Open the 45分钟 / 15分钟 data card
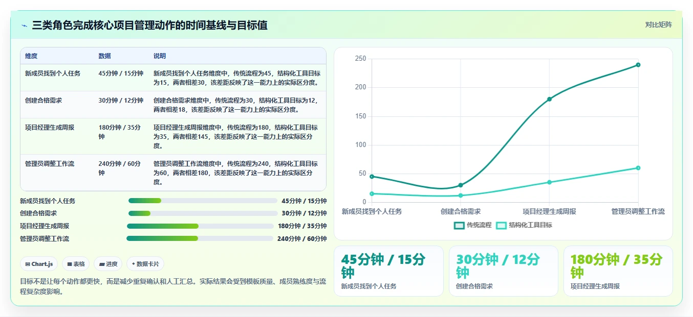The height and width of the screenshot is (317, 693). tap(388, 271)
